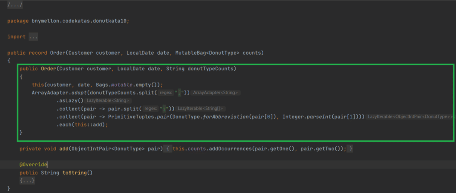Click the bnymellon.codekatas.donutkata10 package name
This screenshot has height=193, width=456.
tap(80, 21)
